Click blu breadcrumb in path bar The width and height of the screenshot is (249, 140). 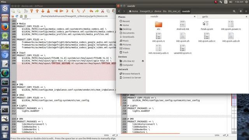(x=165, y=11)
